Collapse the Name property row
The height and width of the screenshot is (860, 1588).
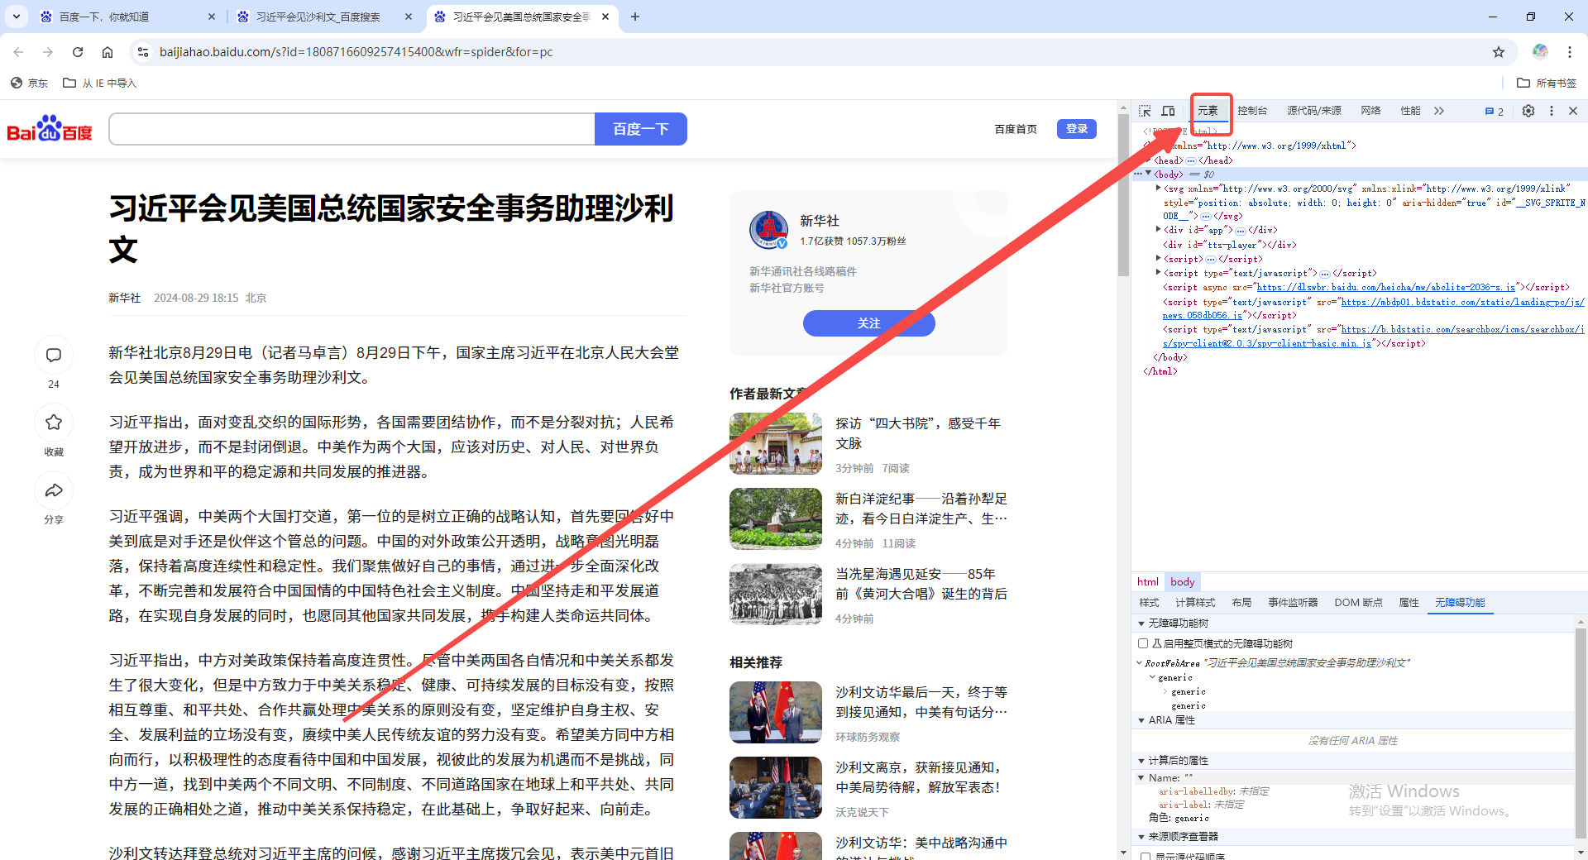coord(1141,778)
